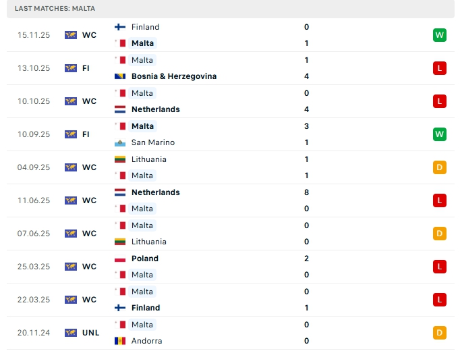
Task: Click the orange D badge for 04.09.25 match
Action: click(440, 167)
